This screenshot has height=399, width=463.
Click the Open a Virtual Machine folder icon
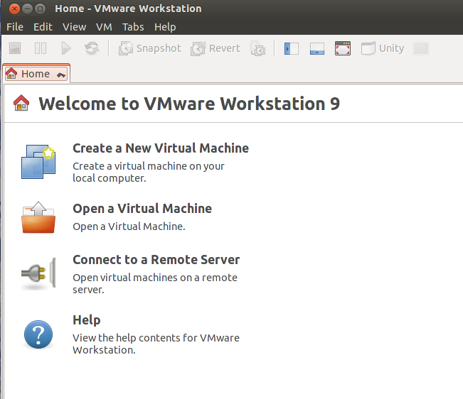(38, 217)
